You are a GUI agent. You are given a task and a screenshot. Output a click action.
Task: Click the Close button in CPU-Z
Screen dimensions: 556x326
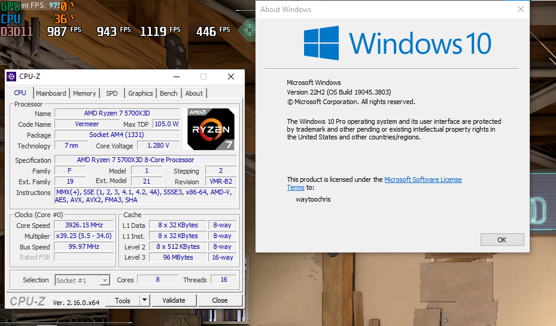pos(220,300)
